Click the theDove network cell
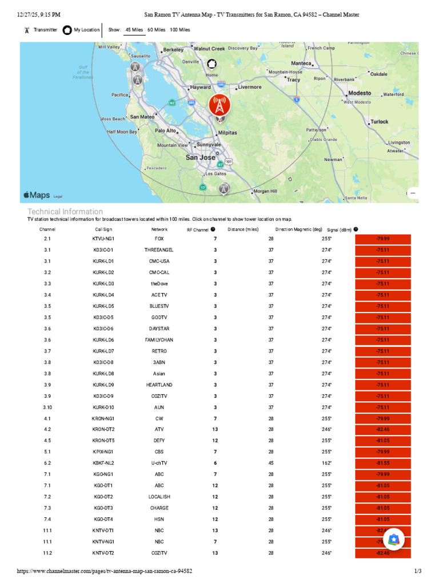 159,284
